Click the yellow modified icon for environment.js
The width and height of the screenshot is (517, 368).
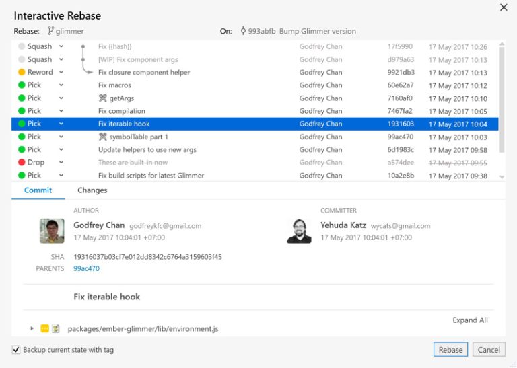[44, 329]
